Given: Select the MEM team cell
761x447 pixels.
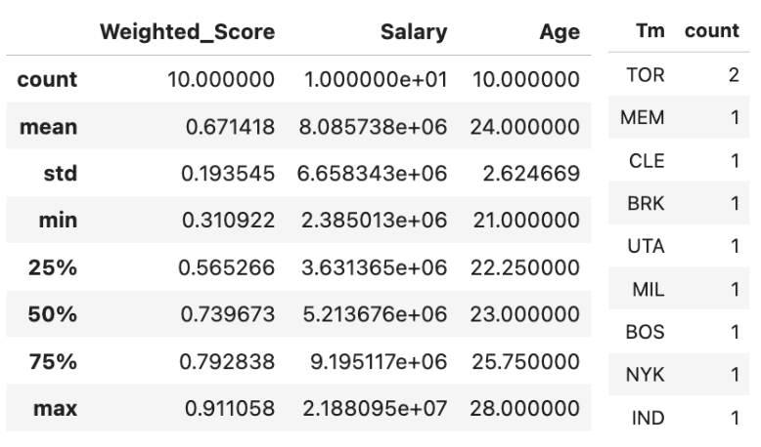Looking at the screenshot, I should pos(642,118).
